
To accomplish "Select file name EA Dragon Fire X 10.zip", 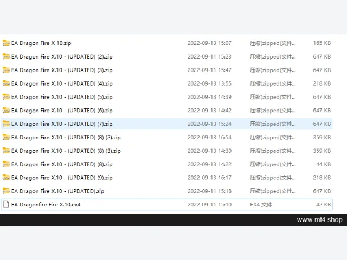I will pos(41,43).
